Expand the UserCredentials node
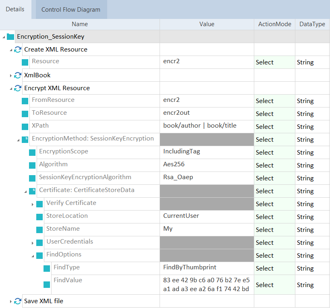The width and height of the screenshot is (330, 308). click(33, 243)
